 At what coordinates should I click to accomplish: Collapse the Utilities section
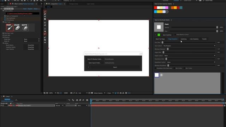(x=3, y=43)
